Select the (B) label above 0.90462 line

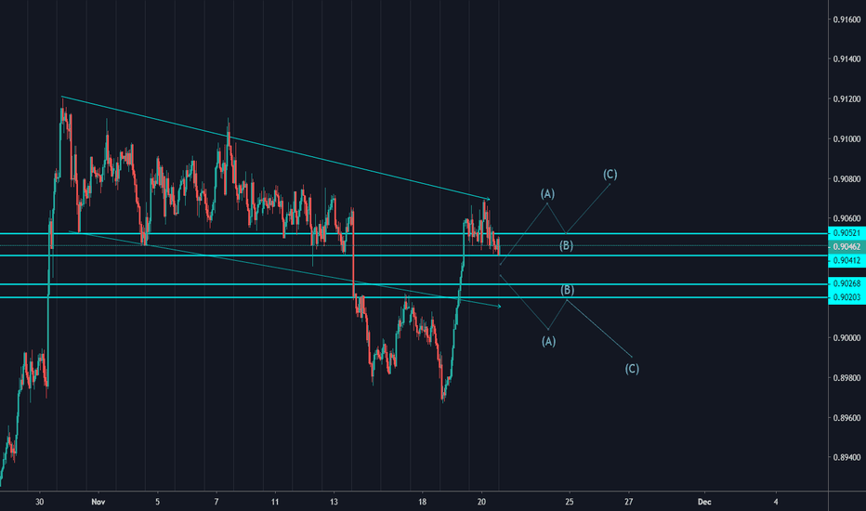tap(567, 245)
